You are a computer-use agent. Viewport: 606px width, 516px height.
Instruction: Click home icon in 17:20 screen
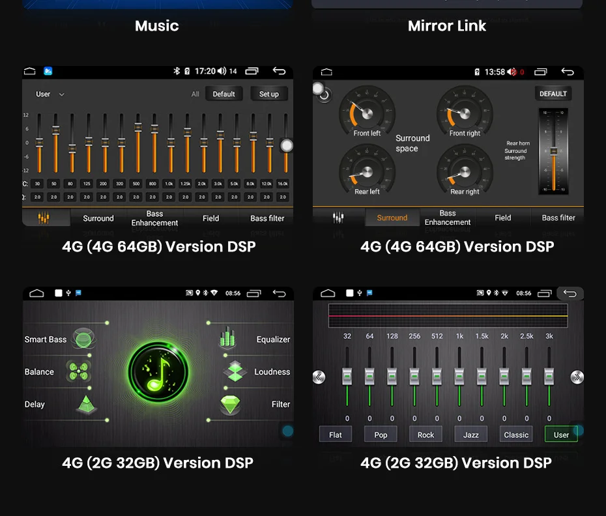30,71
